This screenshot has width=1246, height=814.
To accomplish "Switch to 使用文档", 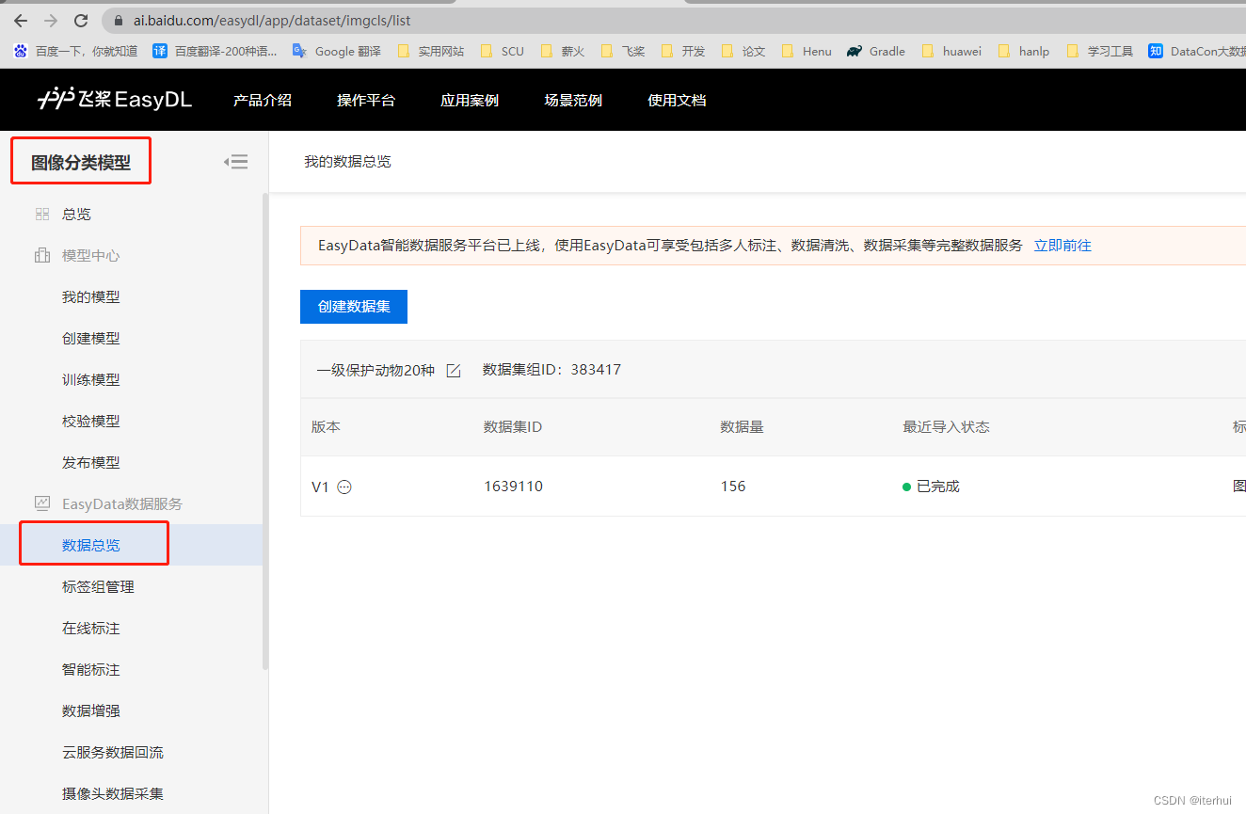I will 676,100.
